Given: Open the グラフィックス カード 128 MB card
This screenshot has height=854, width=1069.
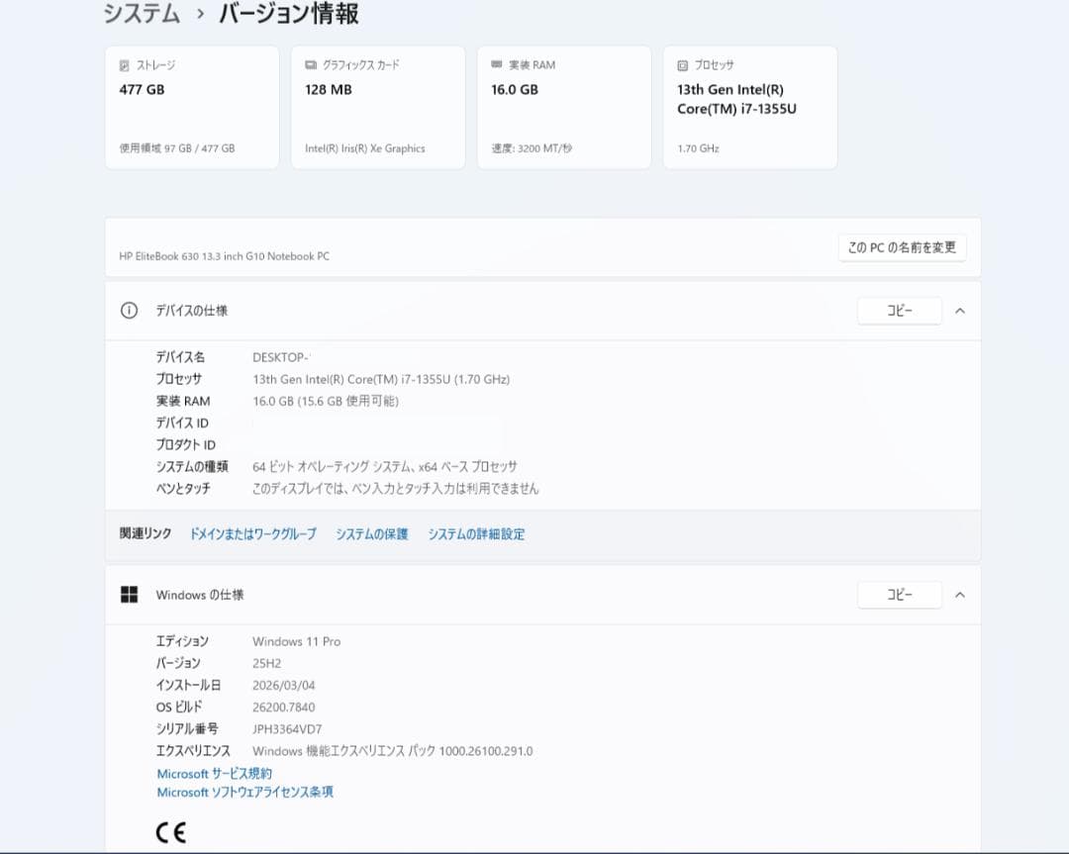Looking at the screenshot, I should 378,107.
